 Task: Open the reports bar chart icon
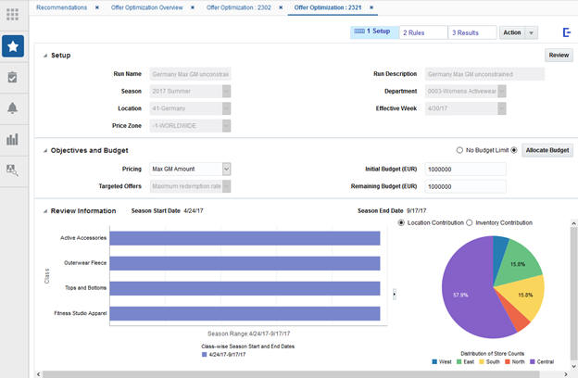[x=12, y=139]
